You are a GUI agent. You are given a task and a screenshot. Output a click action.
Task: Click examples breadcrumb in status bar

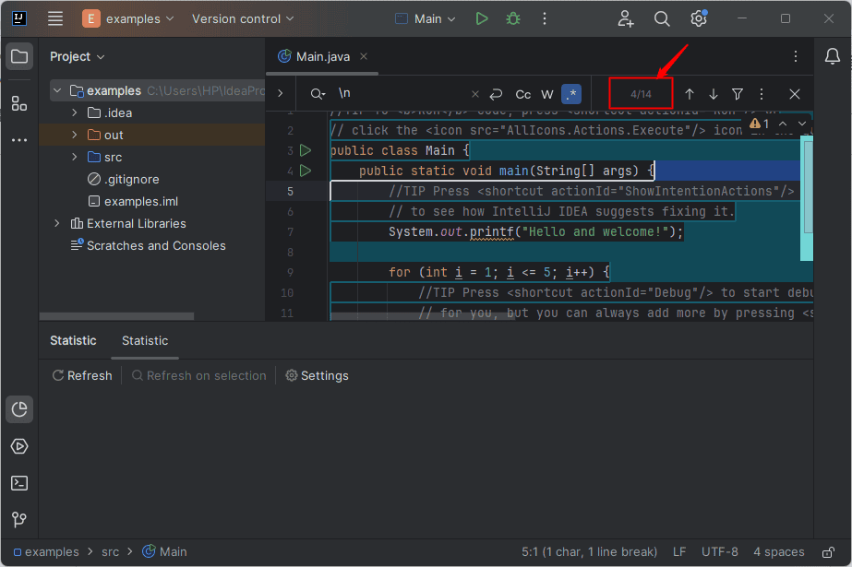(46, 552)
